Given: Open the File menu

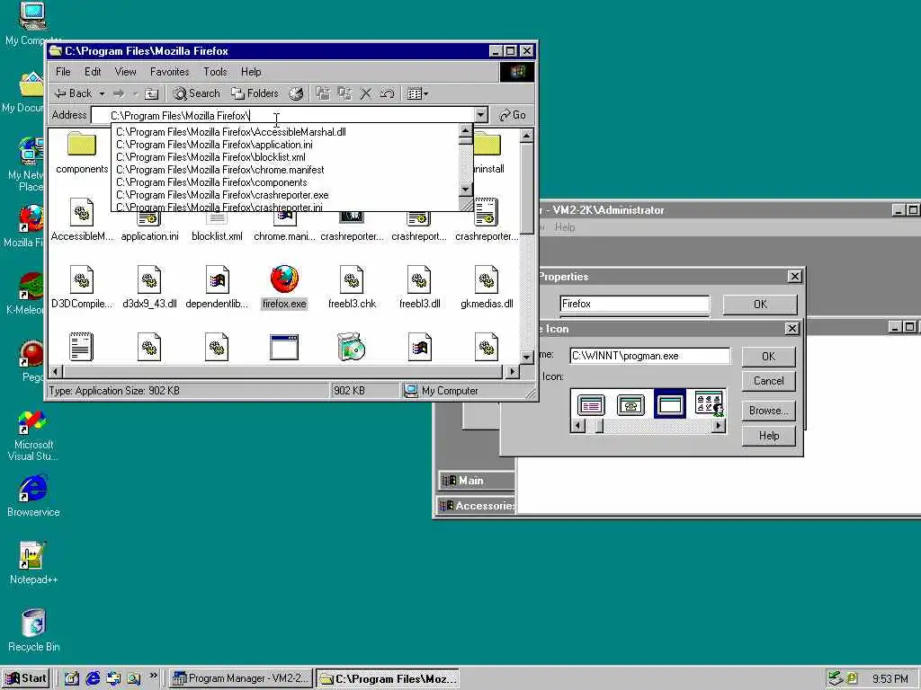Looking at the screenshot, I should (x=64, y=72).
